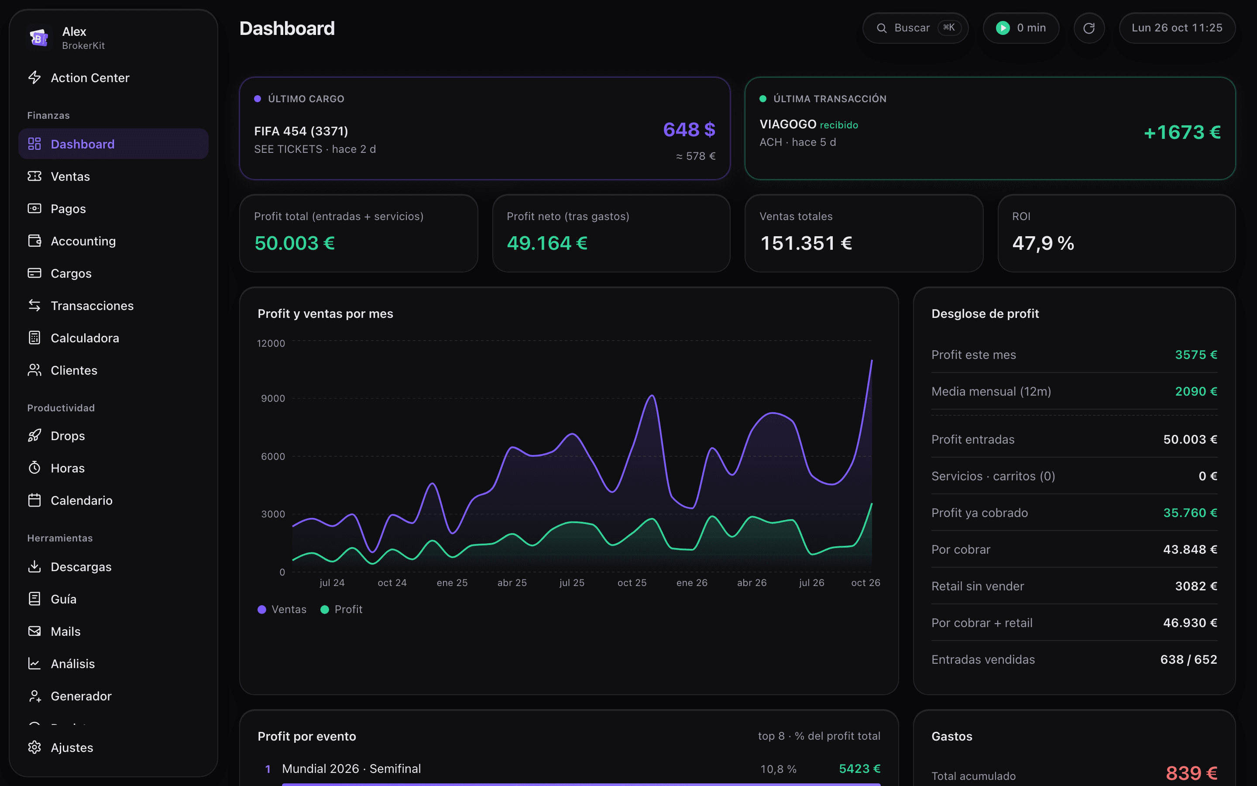Start the timer play button

click(1003, 28)
